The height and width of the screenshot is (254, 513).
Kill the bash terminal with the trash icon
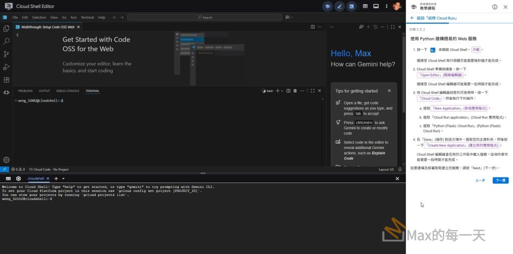pyautogui.click(x=295, y=91)
